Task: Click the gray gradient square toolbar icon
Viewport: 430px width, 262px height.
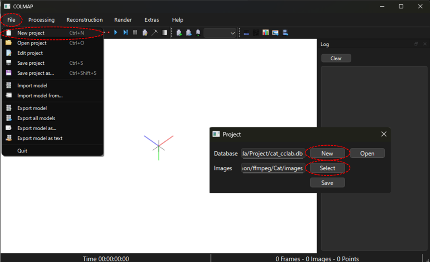Action: 164,33
